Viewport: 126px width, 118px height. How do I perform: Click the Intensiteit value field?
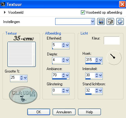(x=90, y=75)
